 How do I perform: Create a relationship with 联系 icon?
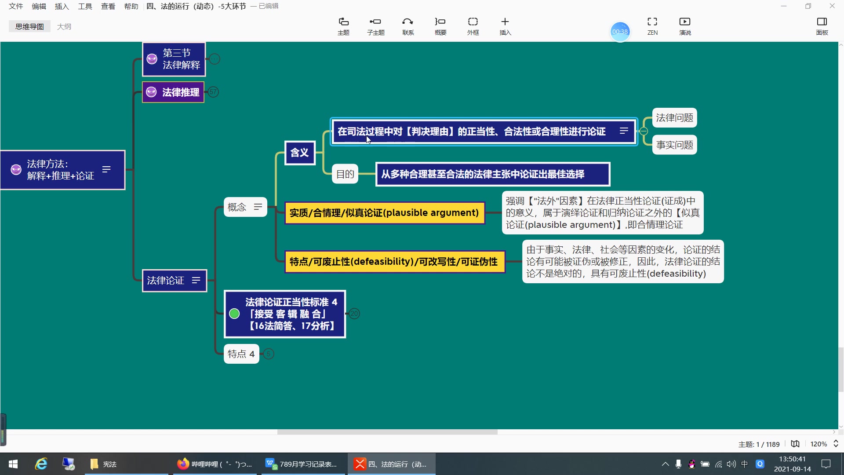408,26
